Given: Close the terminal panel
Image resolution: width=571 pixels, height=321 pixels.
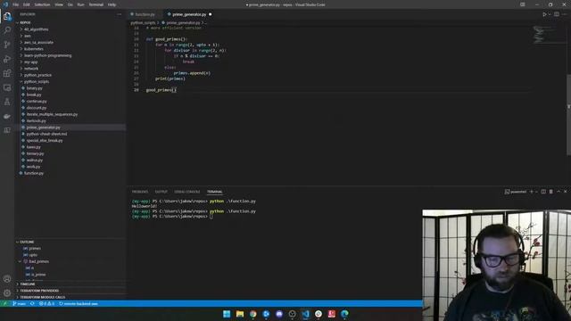Looking at the screenshot, I should pos(566,192).
